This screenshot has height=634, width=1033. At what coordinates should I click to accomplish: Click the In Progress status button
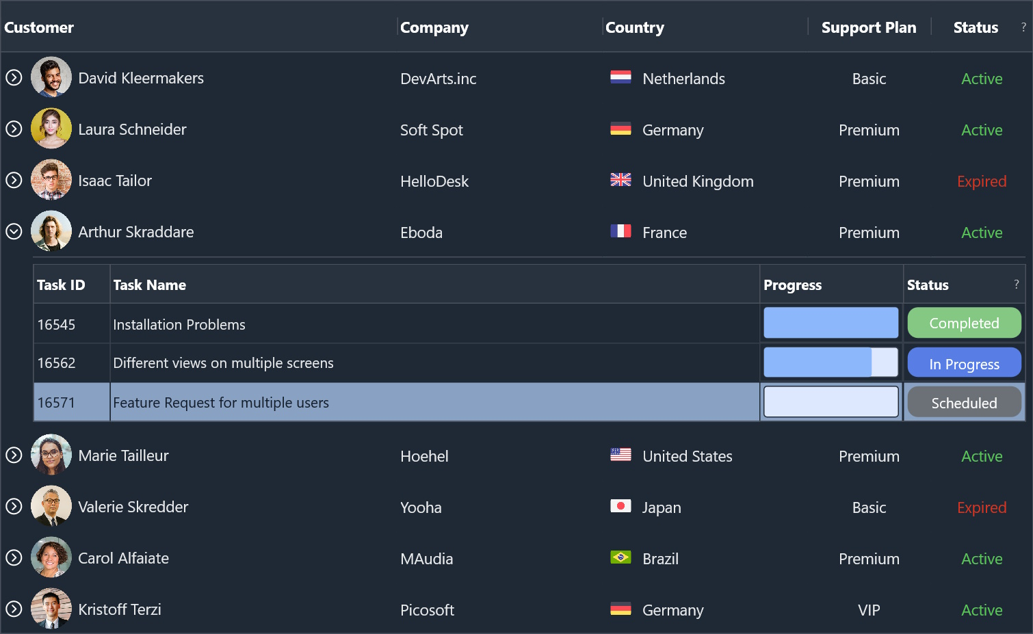(x=964, y=364)
